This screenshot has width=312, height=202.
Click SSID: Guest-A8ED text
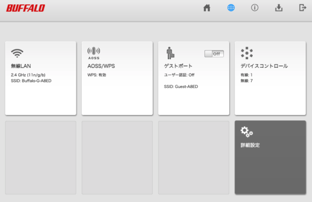tap(181, 86)
